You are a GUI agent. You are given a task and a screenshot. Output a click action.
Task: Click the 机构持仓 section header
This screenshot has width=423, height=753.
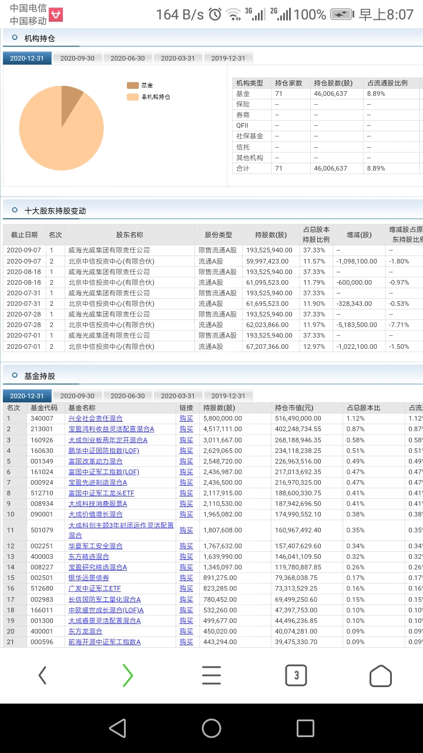pos(39,38)
